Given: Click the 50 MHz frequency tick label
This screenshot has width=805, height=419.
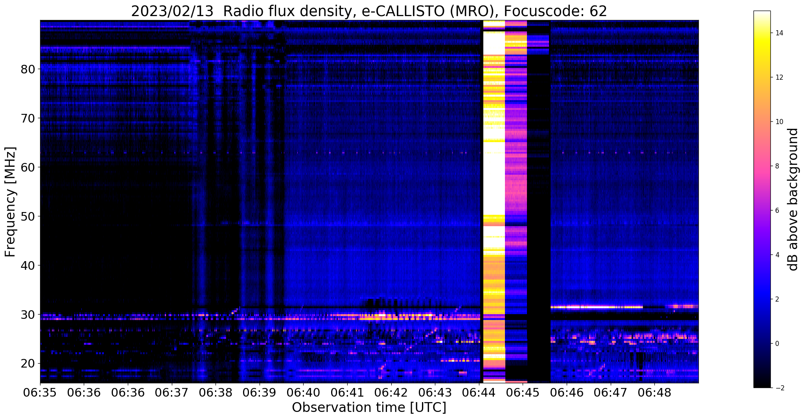Looking at the screenshot, I should point(28,216).
